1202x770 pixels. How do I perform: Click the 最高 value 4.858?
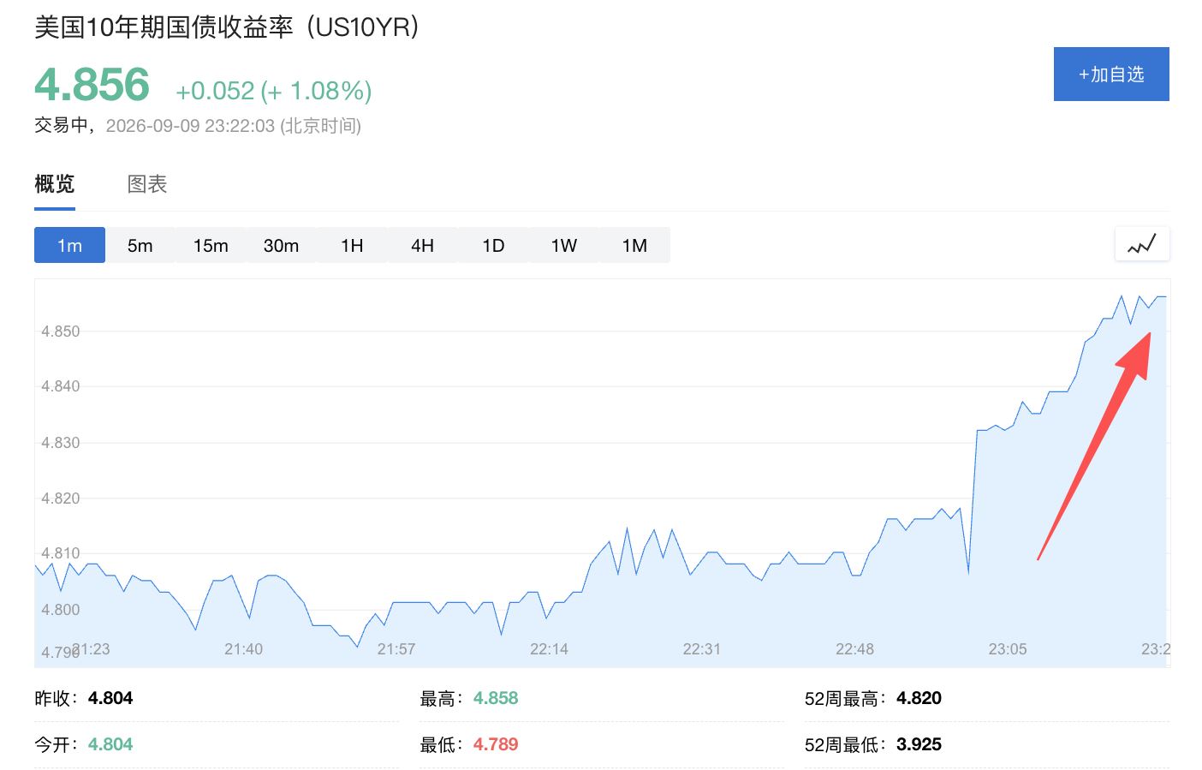click(x=496, y=698)
